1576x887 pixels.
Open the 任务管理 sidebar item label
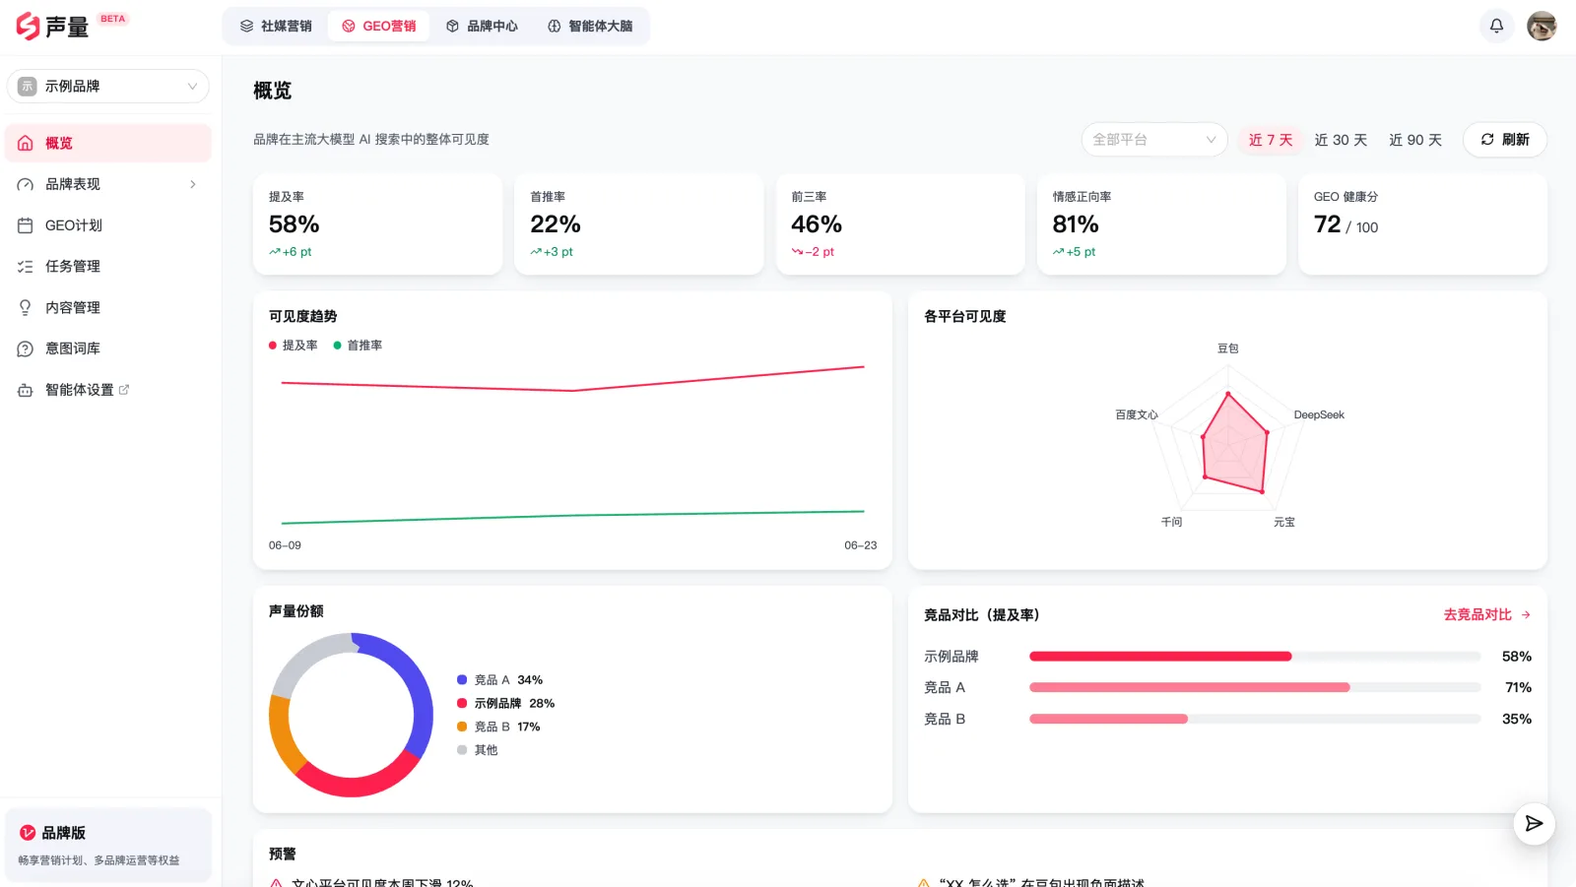pos(73,267)
